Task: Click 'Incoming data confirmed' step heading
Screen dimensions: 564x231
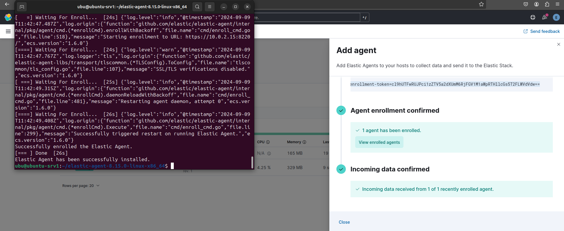Action: point(390,169)
